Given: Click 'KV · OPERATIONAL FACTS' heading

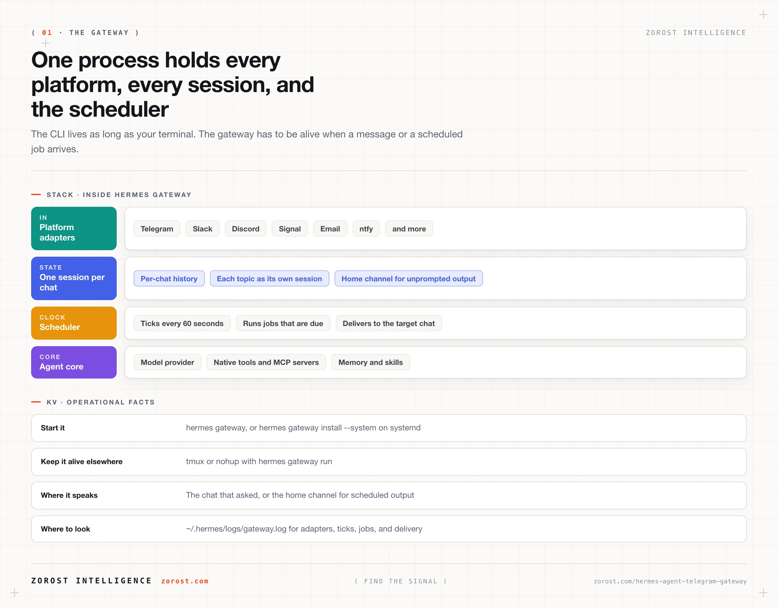Looking at the screenshot, I should coord(101,402).
